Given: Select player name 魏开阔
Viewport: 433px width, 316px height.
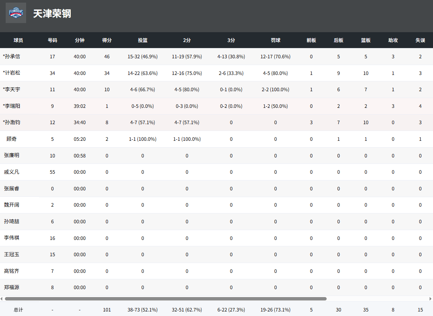Looking at the screenshot, I should 11,205.
